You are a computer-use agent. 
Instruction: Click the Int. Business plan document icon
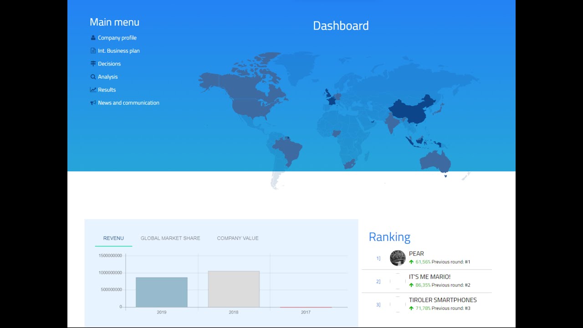click(93, 51)
